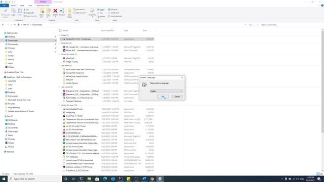Select Network in navigation pane
The height and width of the screenshot is (182, 324).
point(10,152)
